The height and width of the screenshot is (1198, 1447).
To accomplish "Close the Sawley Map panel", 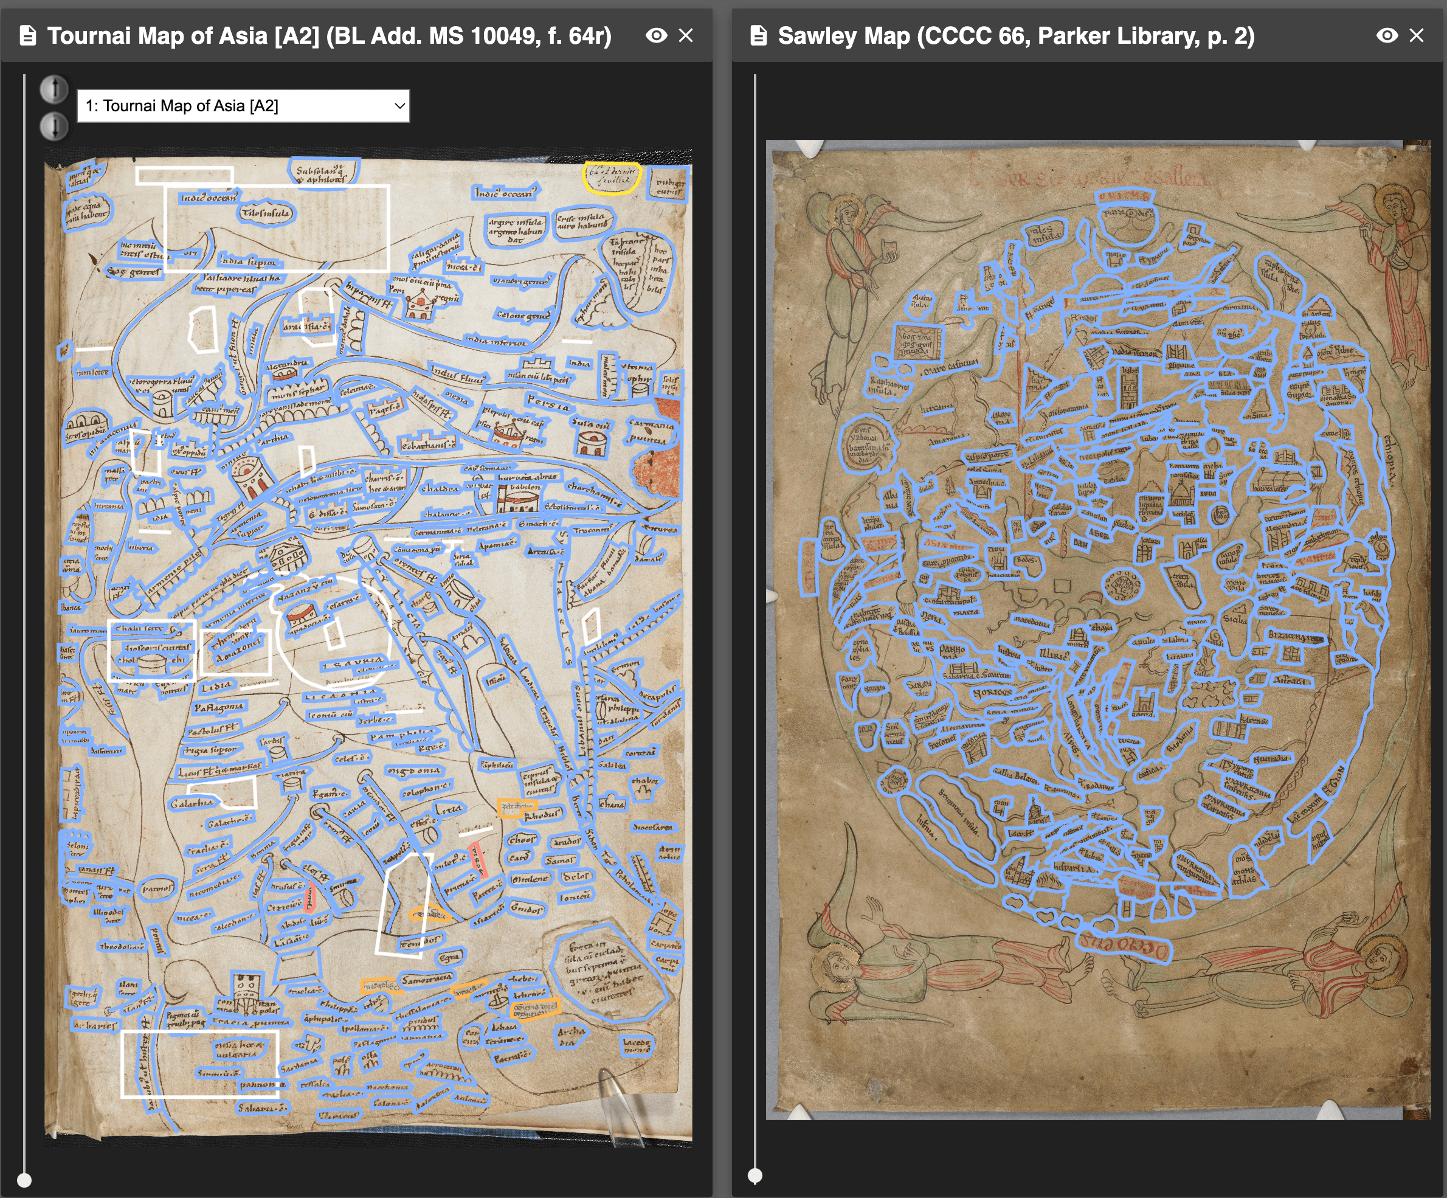I will (x=1416, y=35).
